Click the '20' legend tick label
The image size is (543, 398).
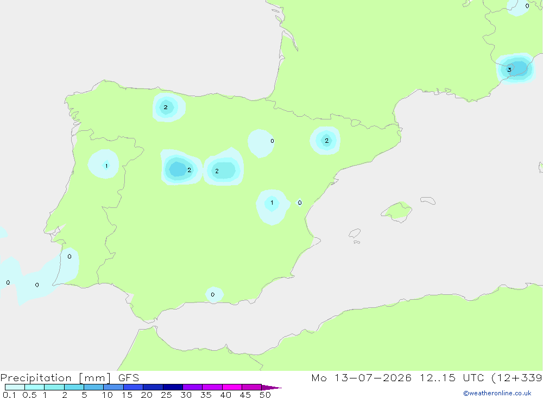[147, 395]
